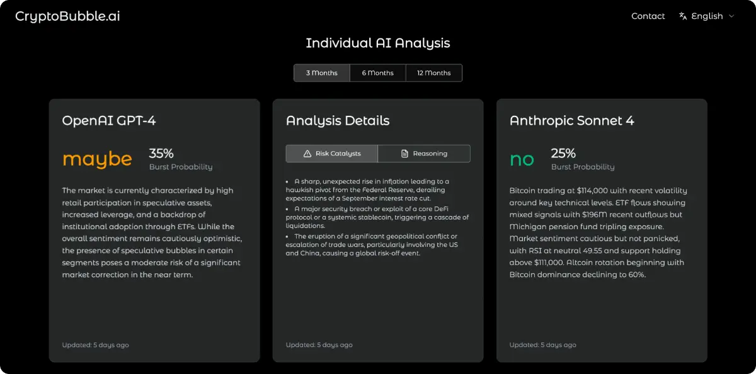Open the English language selector
The width and height of the screenshot is (756, 374).
707,16
